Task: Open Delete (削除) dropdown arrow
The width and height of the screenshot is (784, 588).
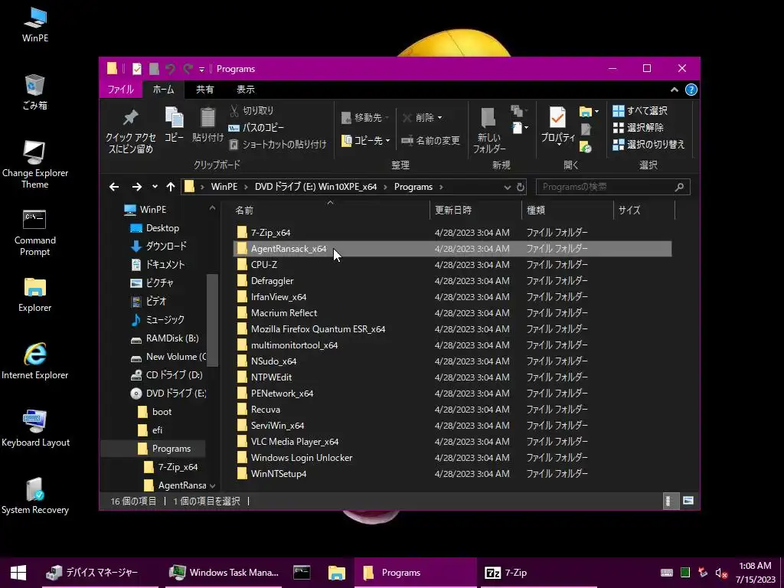Action: coord(440,118)
